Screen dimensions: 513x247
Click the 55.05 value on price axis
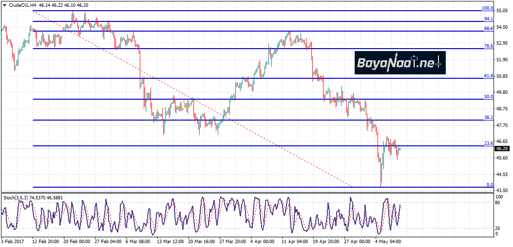tap(503, 10)
